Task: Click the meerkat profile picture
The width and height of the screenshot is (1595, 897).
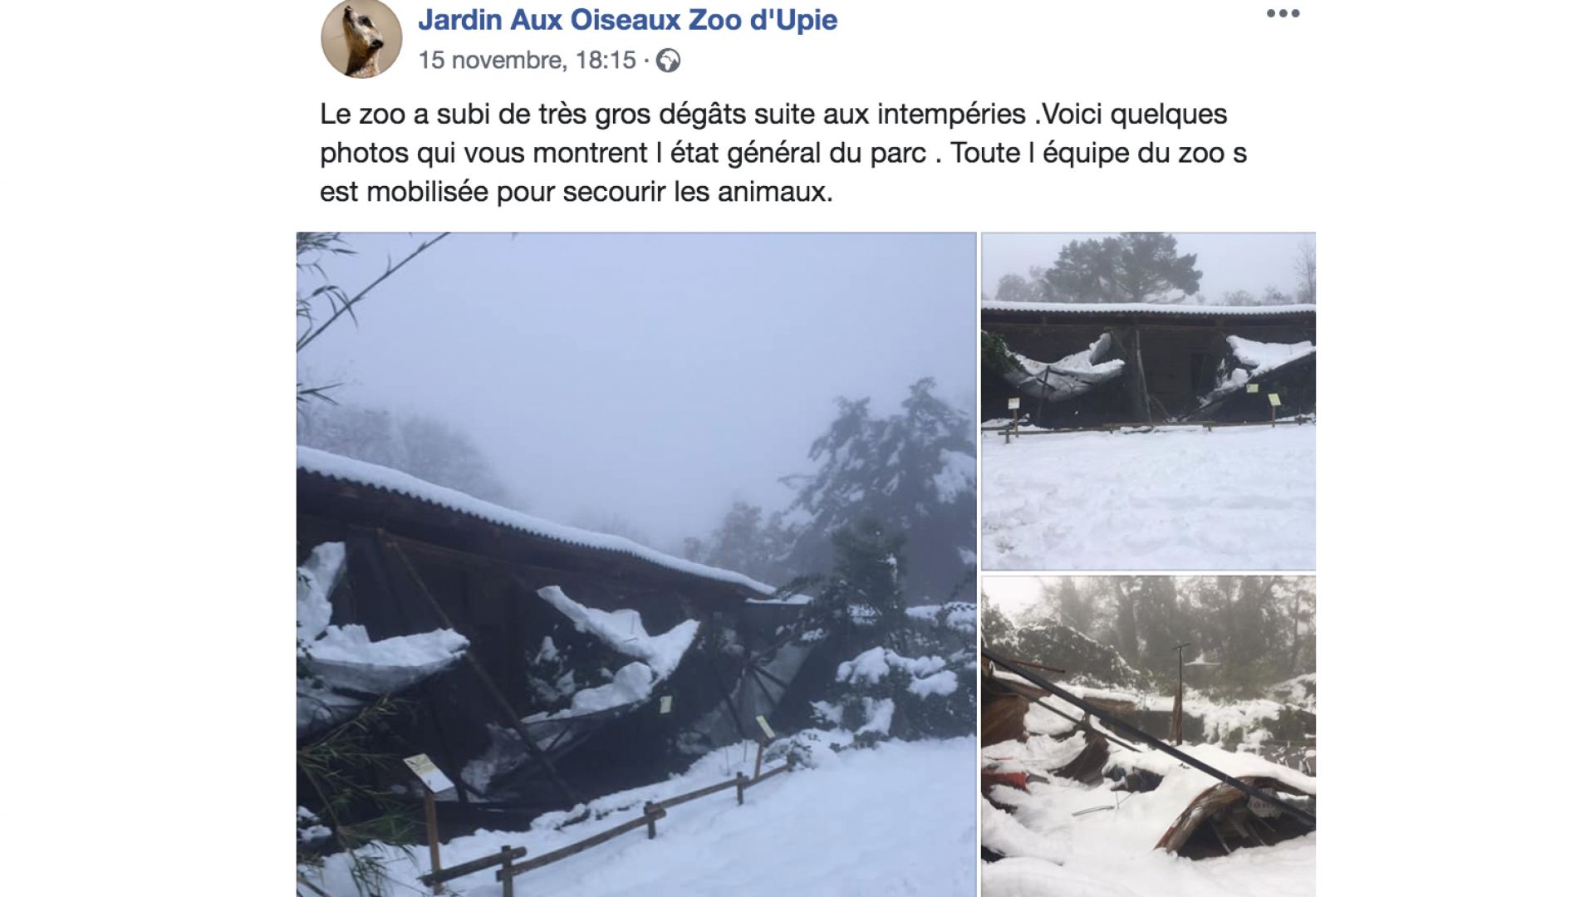Action: coord(361,38)
